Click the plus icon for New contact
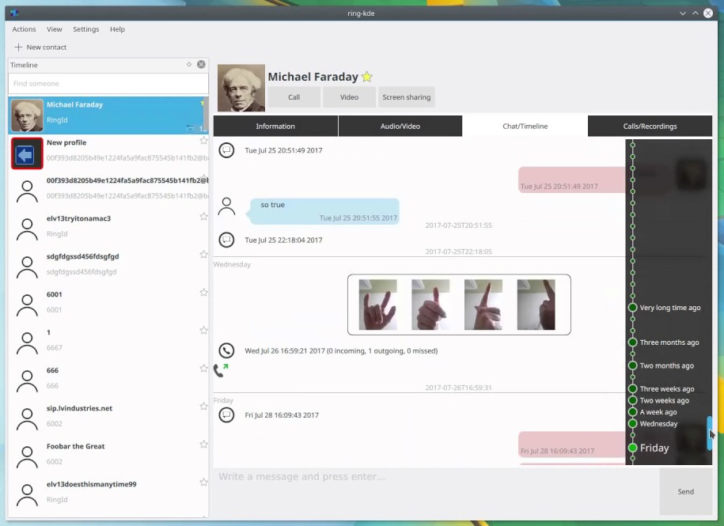Viewport: 724px width, 526px height. pyautogui.click(x=18, y=47)
